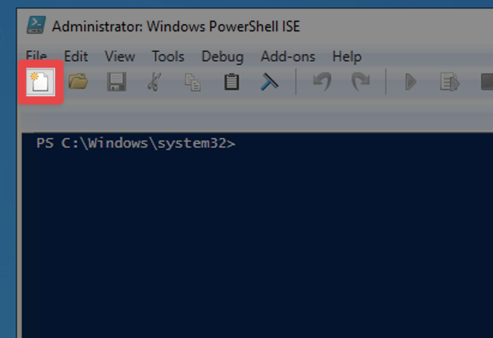Expand the View menu

(x=120, y=57)
